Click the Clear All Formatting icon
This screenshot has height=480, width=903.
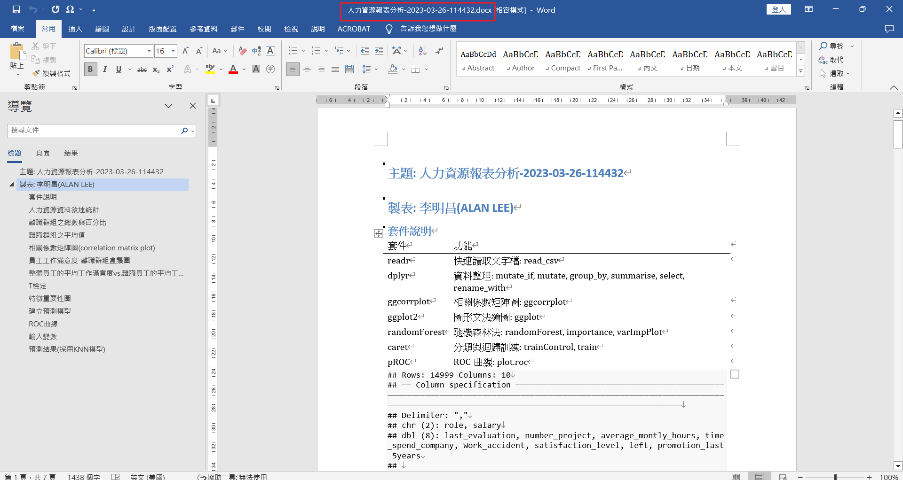coord(242,51)
